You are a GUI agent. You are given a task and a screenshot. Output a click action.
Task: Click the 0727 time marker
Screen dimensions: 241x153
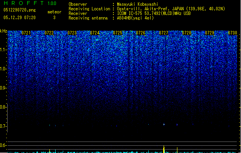tap(164, 33)
